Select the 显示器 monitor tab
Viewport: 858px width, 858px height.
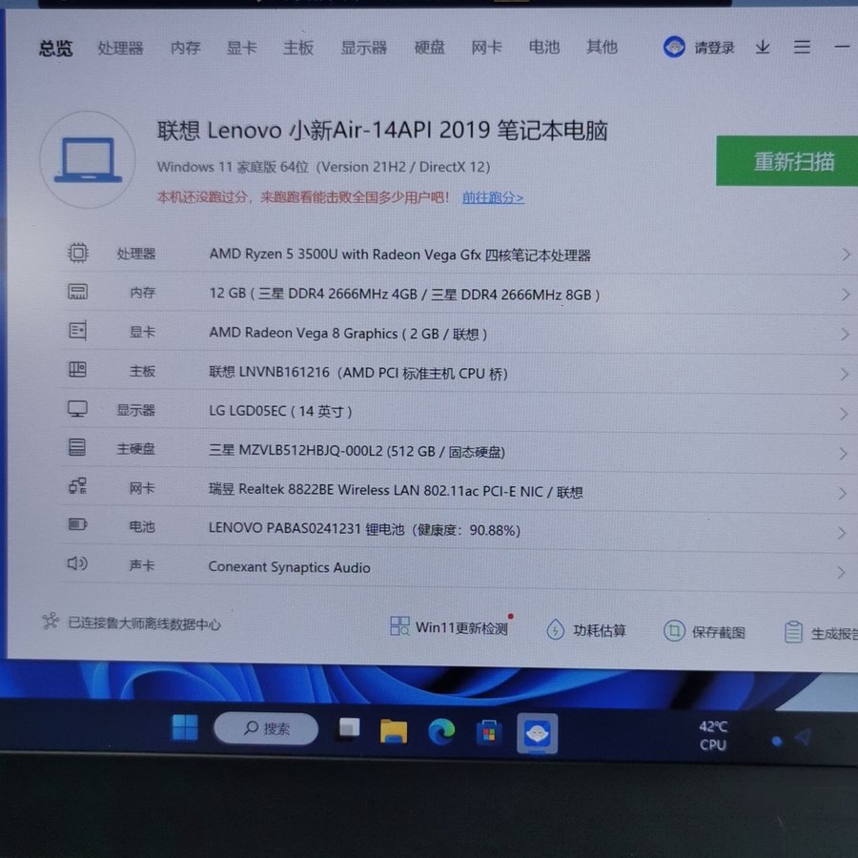364,48
